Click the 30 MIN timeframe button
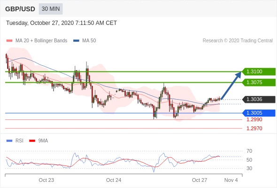 pyautogui.click(x=51, y=8)
